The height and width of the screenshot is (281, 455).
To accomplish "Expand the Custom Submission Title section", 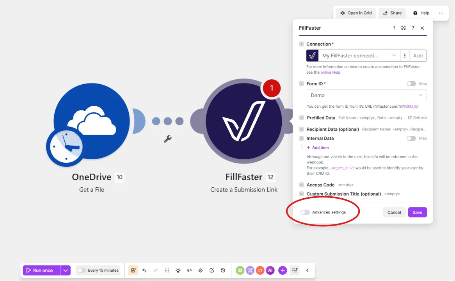I will pyautogui.click(x=301, y=194).
